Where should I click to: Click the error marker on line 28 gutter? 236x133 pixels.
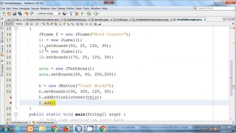click(x=11, y=103)
